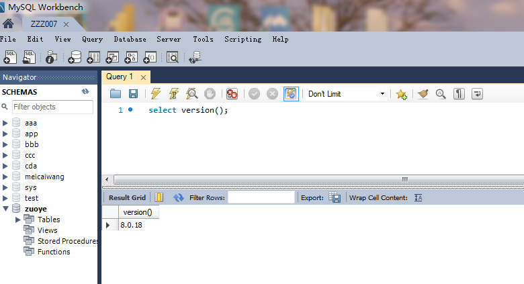Image resolution: width=524 pixels, height=284 pixels.
Task: Open a SQL script file icon
Action: pos(29,57)
